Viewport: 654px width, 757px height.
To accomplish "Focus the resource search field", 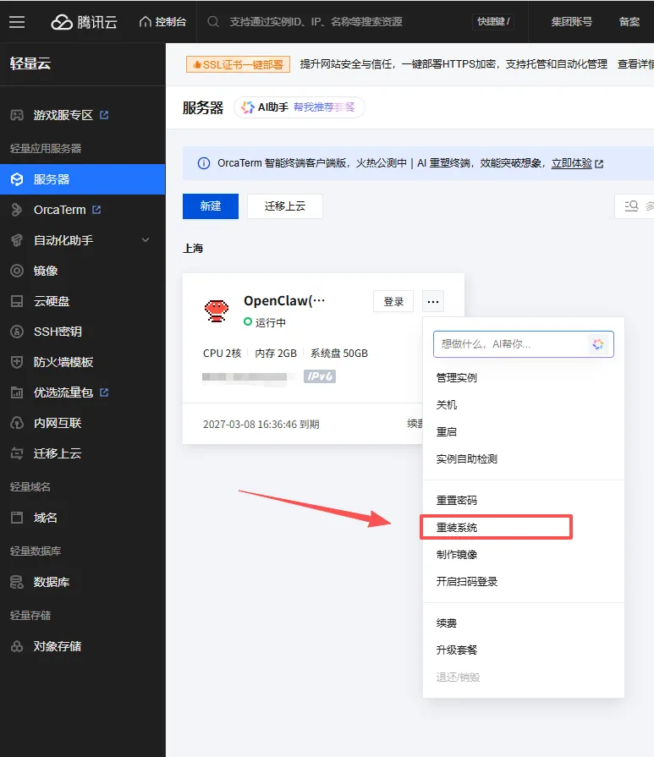I will (x=316, y=22).
